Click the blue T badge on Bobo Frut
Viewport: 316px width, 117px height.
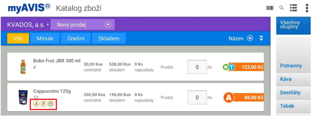click(232, 67)
